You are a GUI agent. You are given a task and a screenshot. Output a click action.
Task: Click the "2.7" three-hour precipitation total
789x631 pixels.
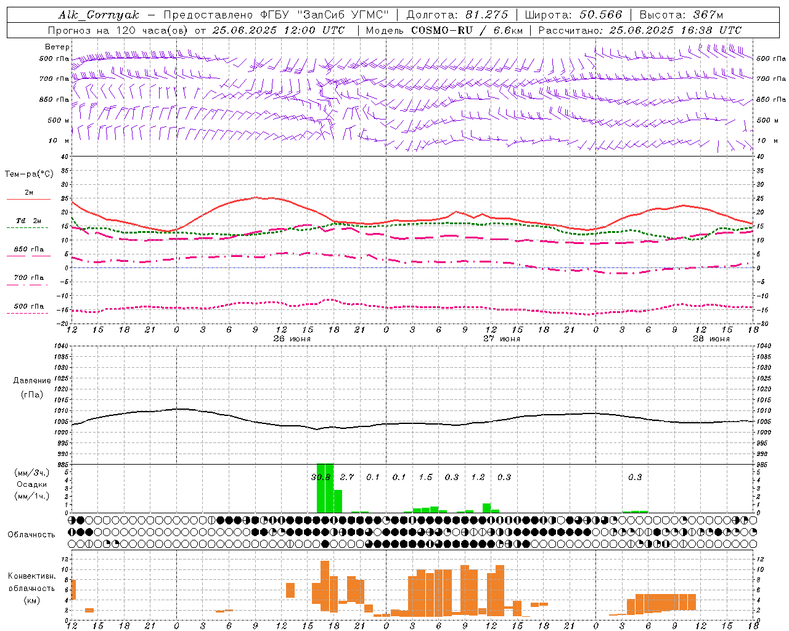(x=347, y=478)
